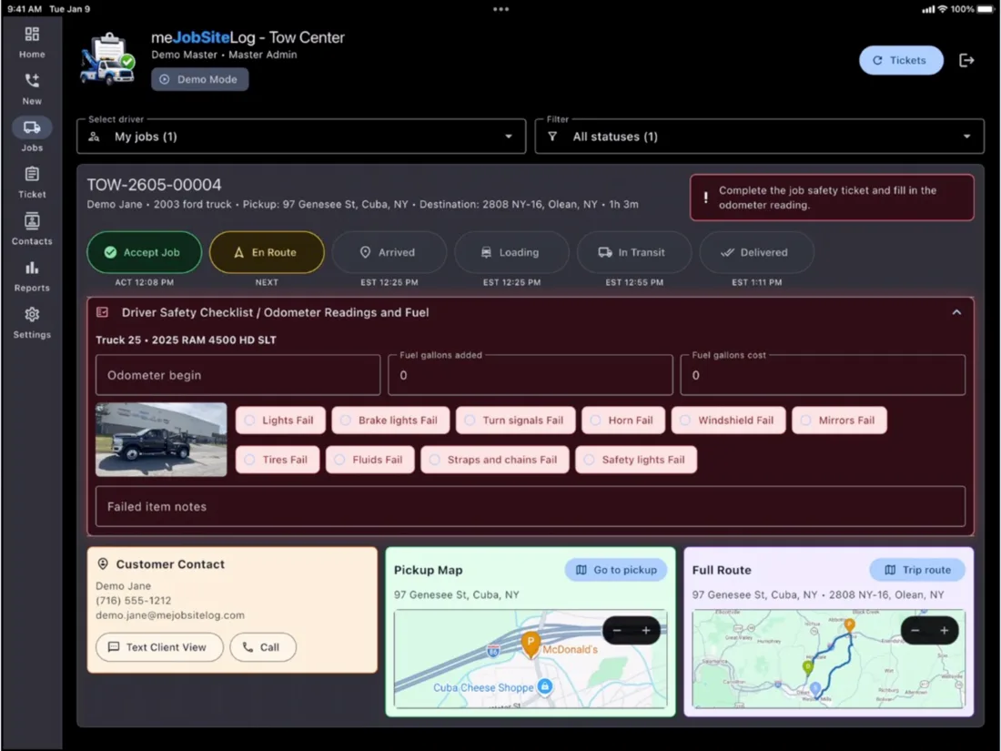Open the Ticket clipboard icon in sidebar
1001x751 pixels.
pos(32,174)
